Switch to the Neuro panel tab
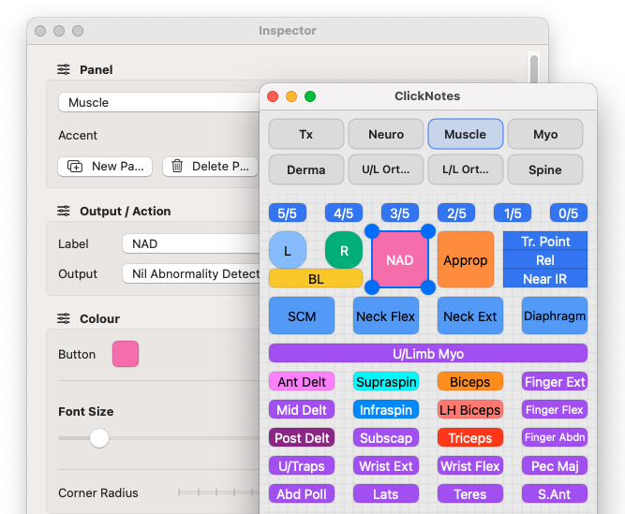Viewport: 625px width, 514px height. pos(386,134)
